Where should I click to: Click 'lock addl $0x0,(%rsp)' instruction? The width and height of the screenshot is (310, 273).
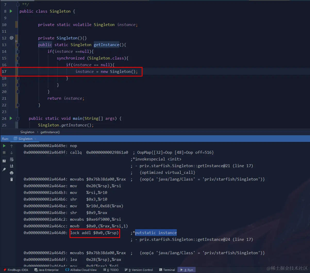[95, 233]
